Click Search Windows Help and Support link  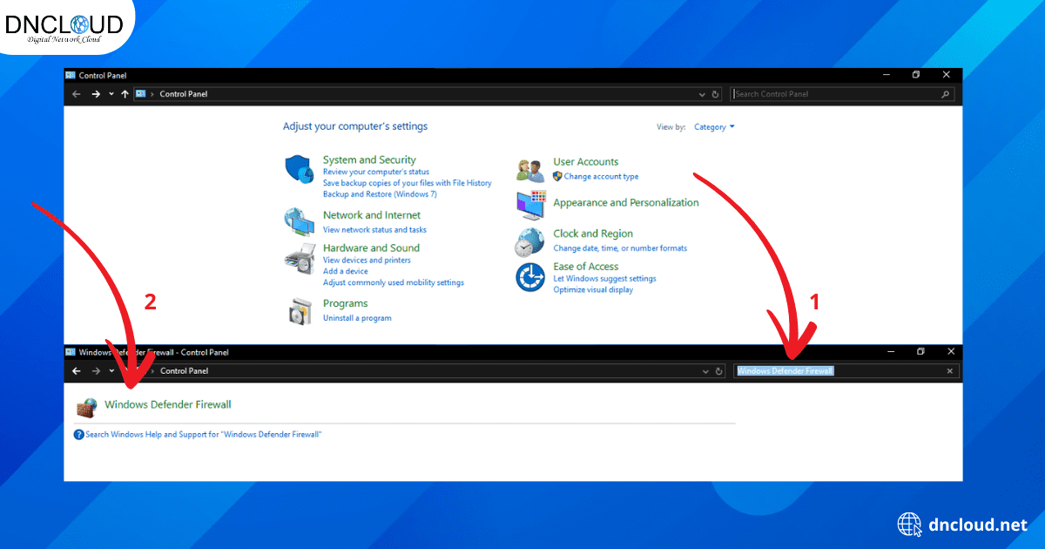coord(204,434)
